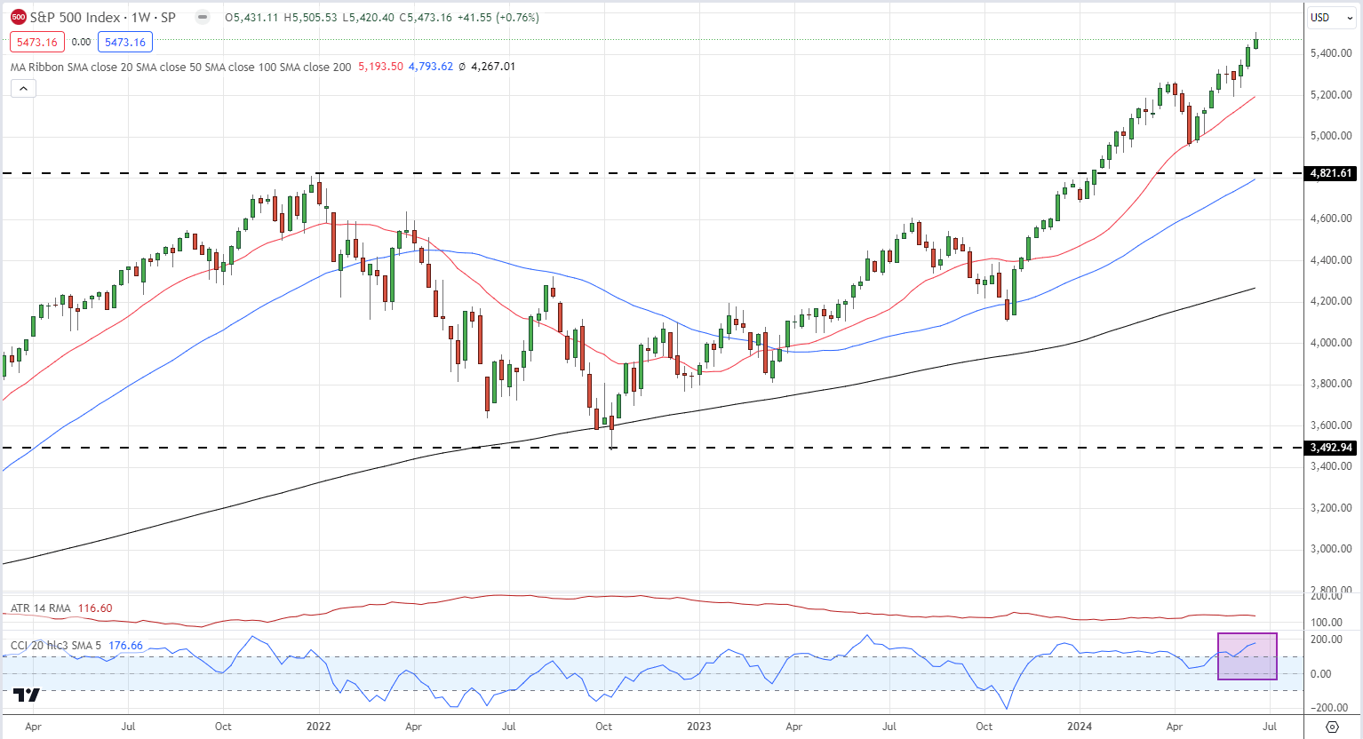Collapse the indicator legend with the chevron button
Image resolution: width=1363 pixels, height=739 pixels.
tap(23, 88)
